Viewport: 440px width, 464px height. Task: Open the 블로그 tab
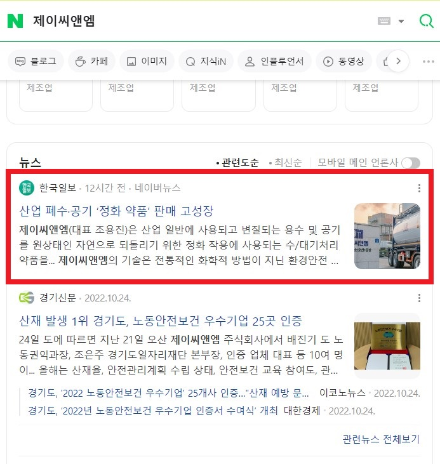tap(36, 62)
